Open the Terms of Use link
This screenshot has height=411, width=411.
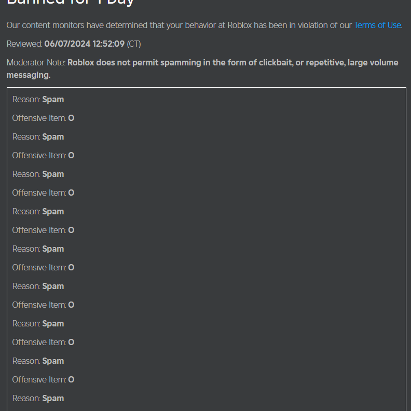(x=377, y=25)
